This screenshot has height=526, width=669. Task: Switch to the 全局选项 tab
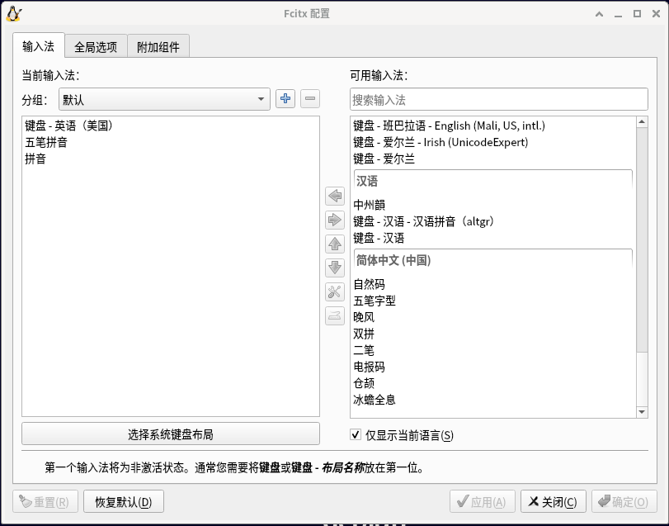click(x=96, y=47)
